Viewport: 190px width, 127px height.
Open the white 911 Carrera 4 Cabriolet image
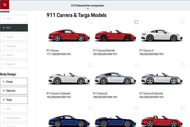coord(69,78)
